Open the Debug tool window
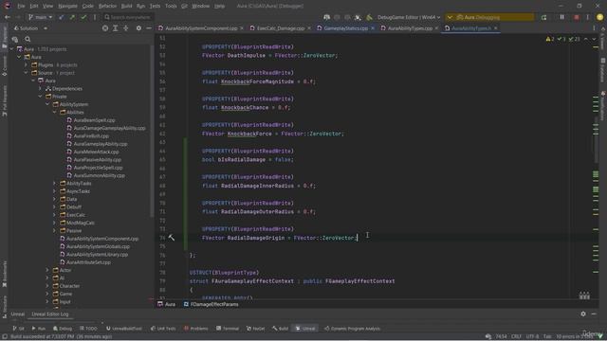This screenshot has width=607, height=341. [63, 329]
